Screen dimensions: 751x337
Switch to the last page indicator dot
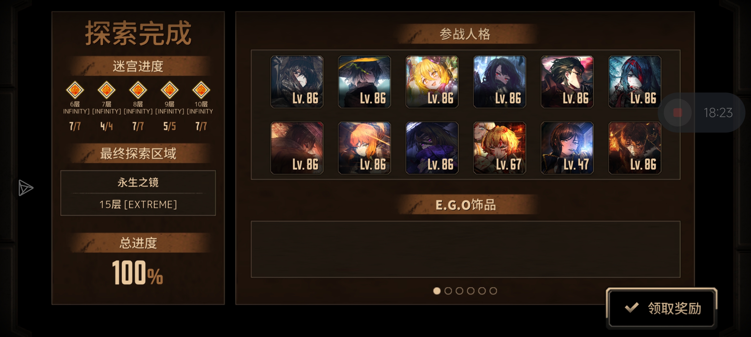click(493, 291)
